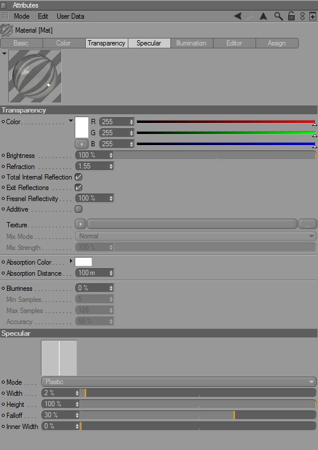Screen dimensions: 318x450
Task: Open the magnifier search icon
Action: point(278,16)
